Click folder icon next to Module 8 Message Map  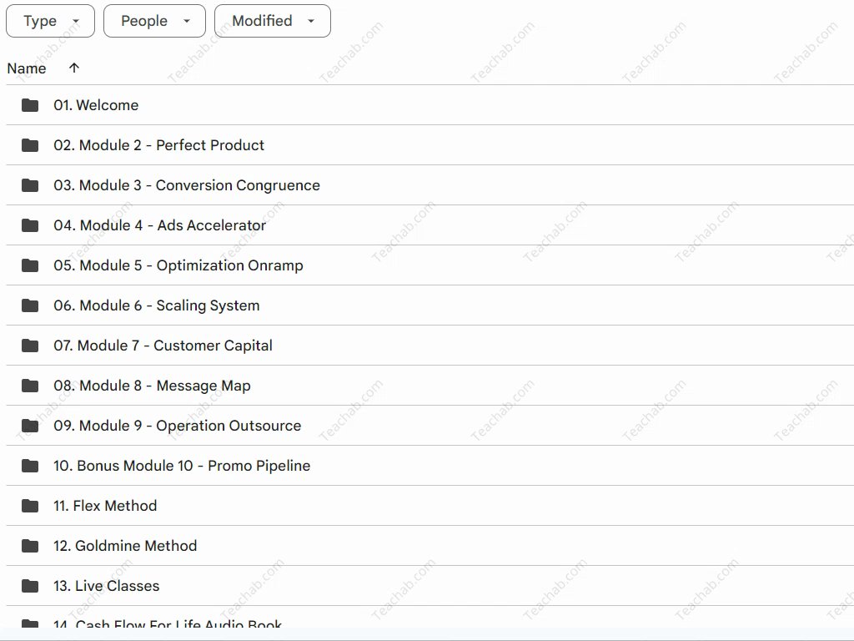30,386
